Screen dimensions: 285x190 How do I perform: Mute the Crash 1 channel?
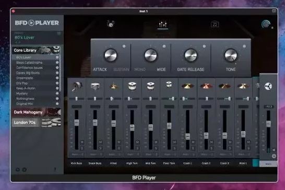point(193,142)
